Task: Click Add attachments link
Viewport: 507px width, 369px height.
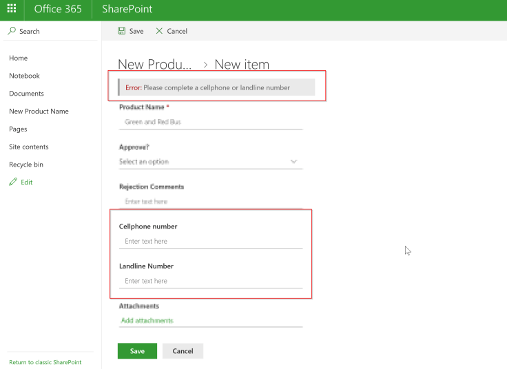Action: 147,321
